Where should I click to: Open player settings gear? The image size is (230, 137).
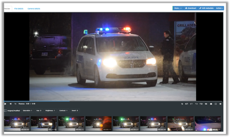point(220,104)
